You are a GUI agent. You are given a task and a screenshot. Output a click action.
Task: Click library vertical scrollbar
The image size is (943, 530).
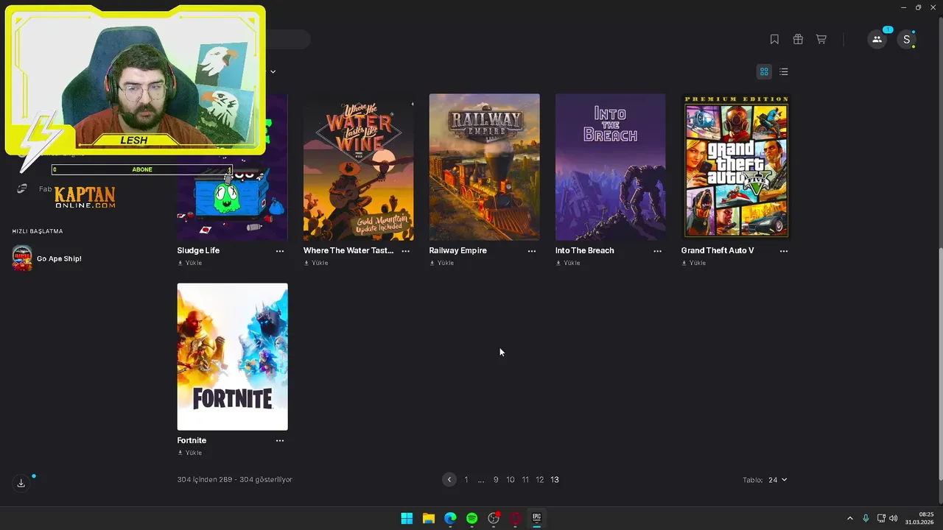click(x=939, y=364)
